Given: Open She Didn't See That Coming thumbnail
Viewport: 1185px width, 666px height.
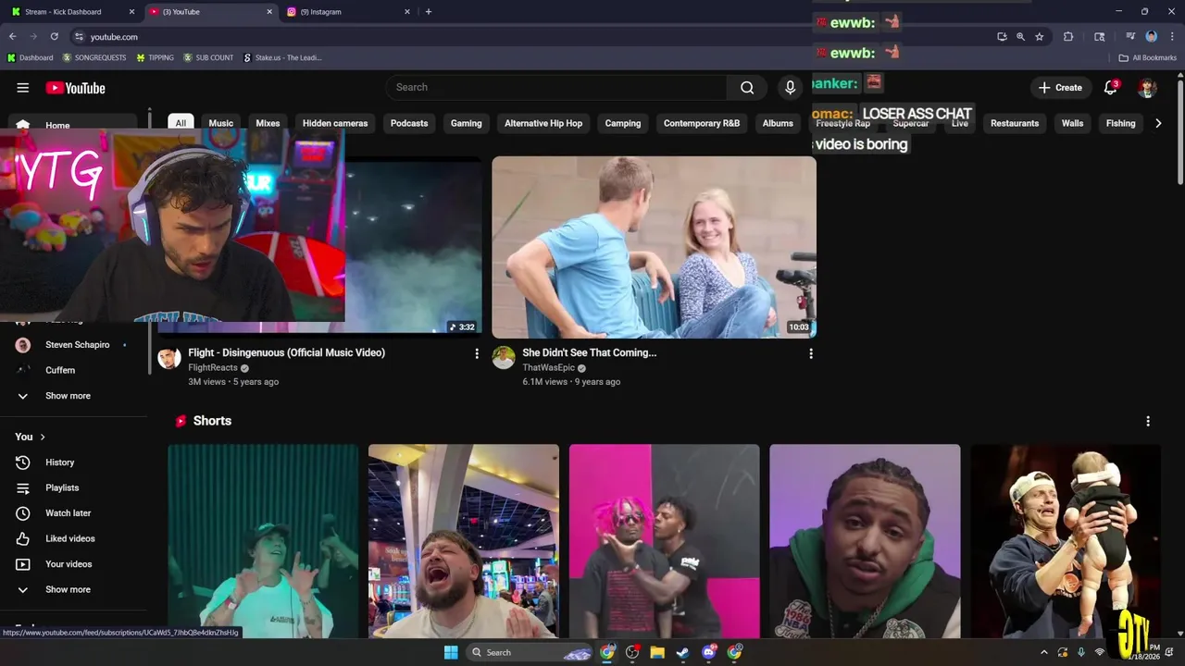Looking at the screenshot, I should tap(654, 247).
